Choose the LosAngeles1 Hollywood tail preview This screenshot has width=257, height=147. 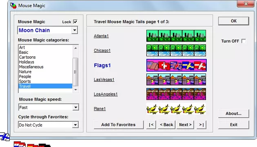[176, 94]
